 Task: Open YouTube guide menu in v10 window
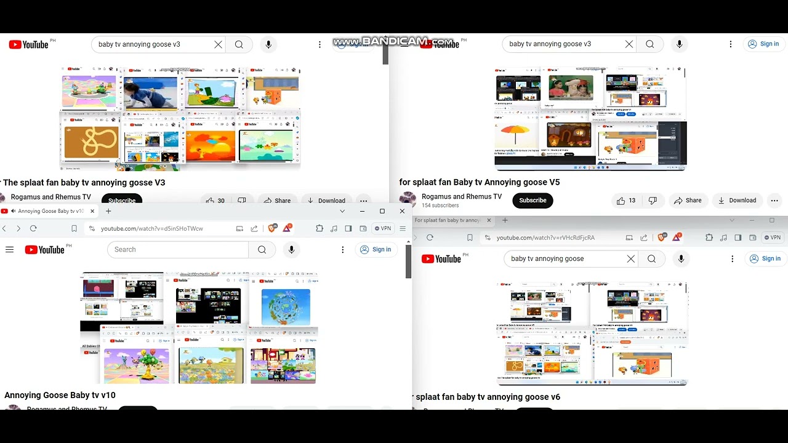click(9, 249)
